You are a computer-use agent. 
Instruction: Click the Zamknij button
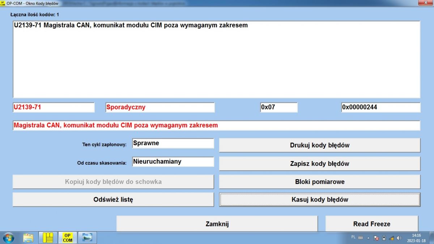point(217,224)
